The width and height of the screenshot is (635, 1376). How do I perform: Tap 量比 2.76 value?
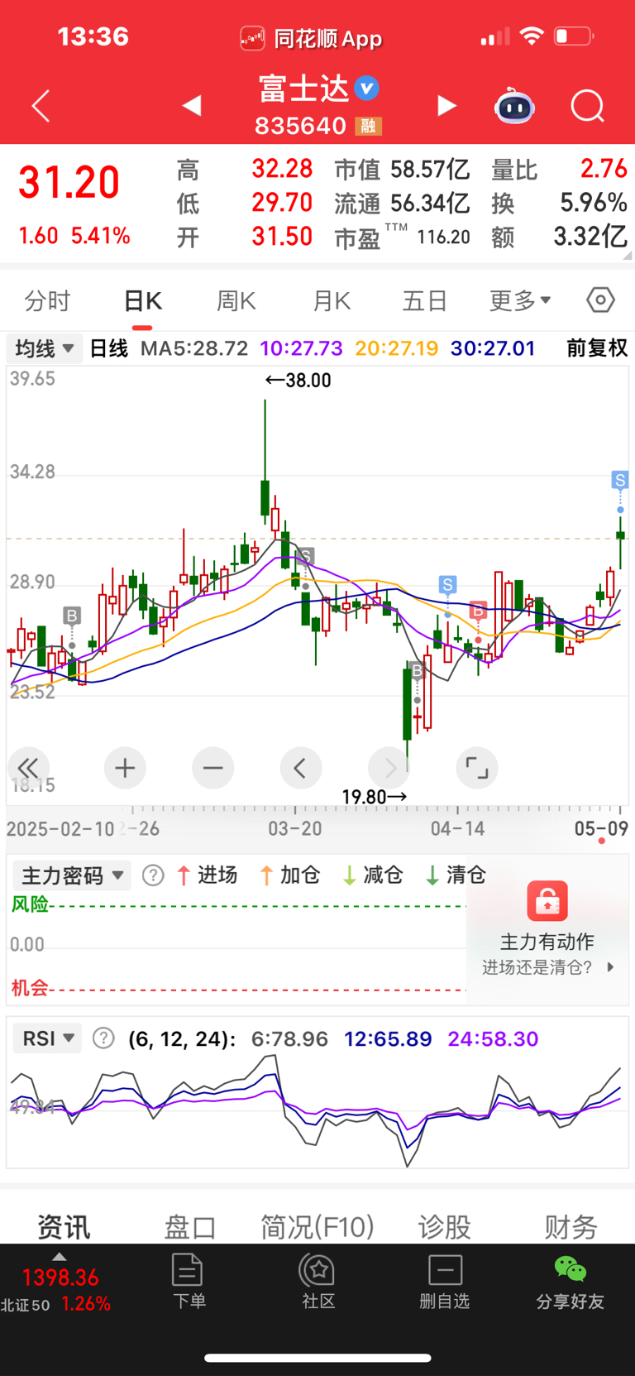coord(604,169)
